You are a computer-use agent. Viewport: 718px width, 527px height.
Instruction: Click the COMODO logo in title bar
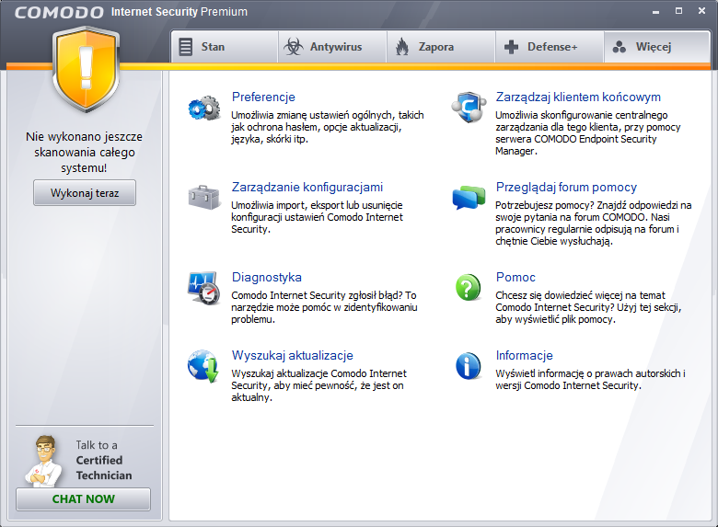click(59, 12)
